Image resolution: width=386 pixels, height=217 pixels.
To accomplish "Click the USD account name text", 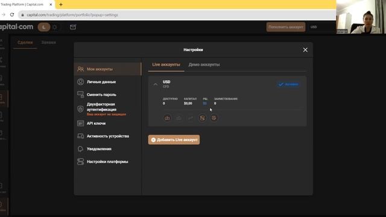I will pos(166,82).
